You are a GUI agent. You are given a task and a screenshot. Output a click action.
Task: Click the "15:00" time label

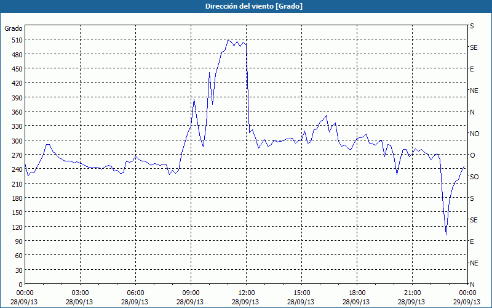301,293
